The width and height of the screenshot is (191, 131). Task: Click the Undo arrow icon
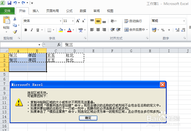[15, 3]
